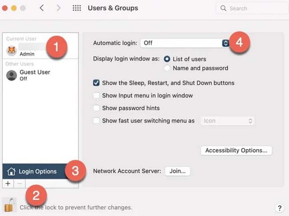Select the Name and password radio option
The image size is (289, 216).
[x=167, y=68]
